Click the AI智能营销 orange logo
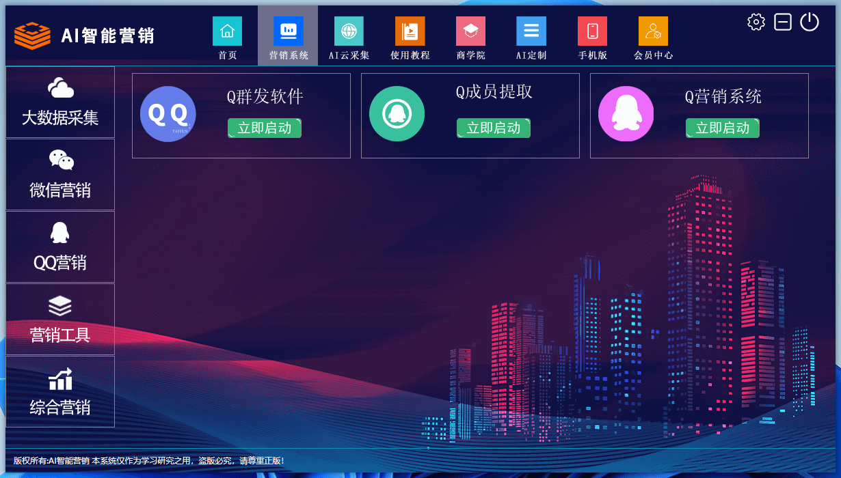This screenshot has width=841, height=478. [33, 36]
